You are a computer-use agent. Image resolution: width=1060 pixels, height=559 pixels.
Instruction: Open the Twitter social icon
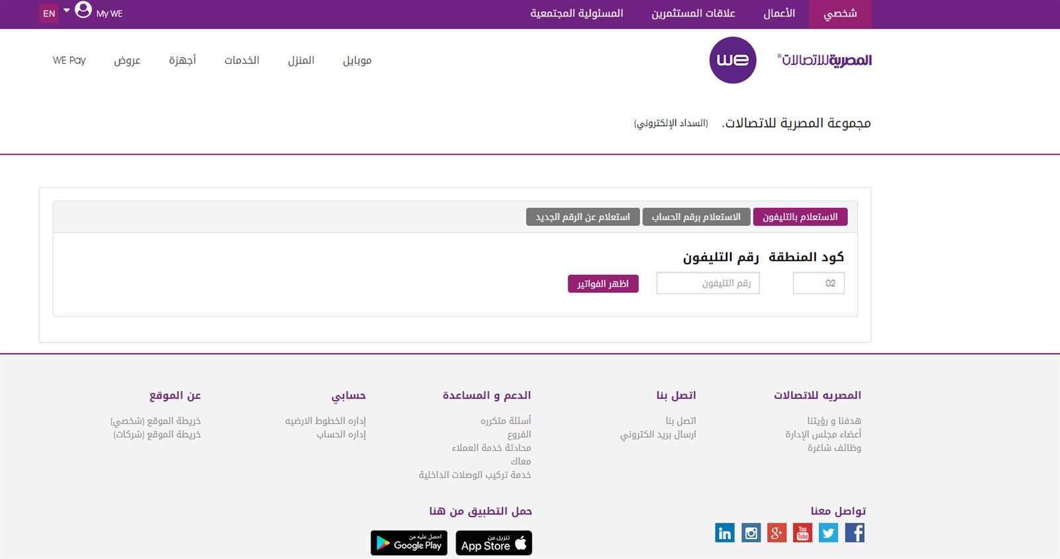(x=828, y=533)
